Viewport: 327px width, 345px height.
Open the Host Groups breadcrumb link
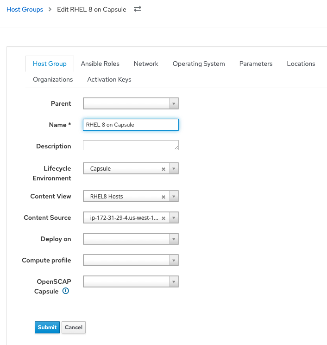tap(25, 9)
